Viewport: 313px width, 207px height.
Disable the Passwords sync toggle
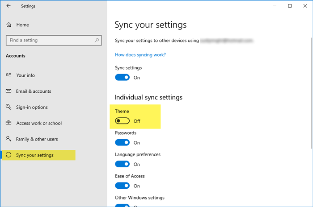[122, 143]
